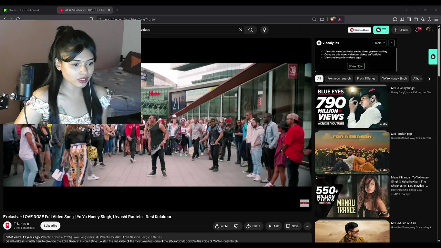Select the Yo Yo Honey Singh chip
This screenshot has height=248, width=441.
pos(394,79)
